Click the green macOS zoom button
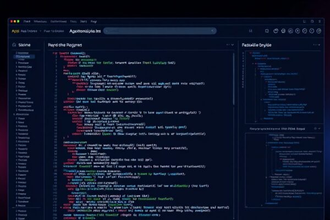This screenshot has height=220, width=330. [x=18, y=21]
